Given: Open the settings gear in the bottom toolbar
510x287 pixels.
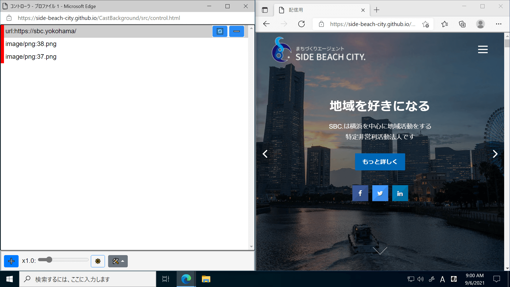Looking at the screenshot, I should [98, 261].
